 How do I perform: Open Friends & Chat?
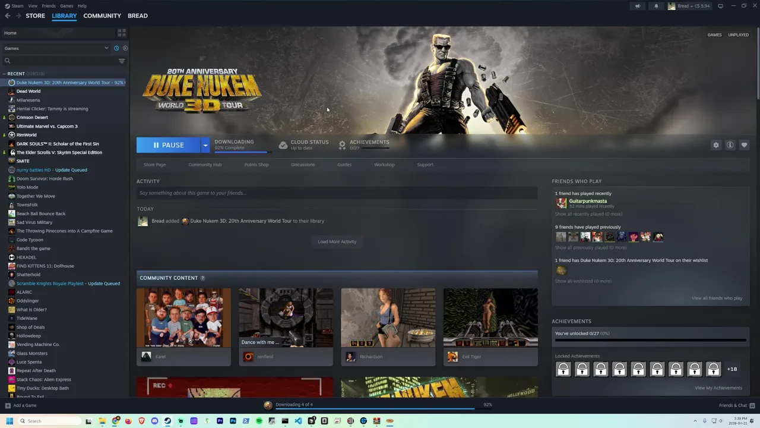tap(736, 405)
